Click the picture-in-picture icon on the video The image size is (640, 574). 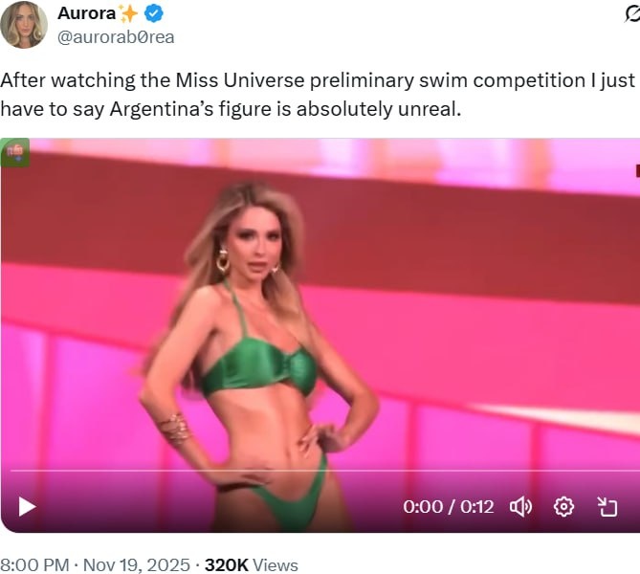click(607, 507)
